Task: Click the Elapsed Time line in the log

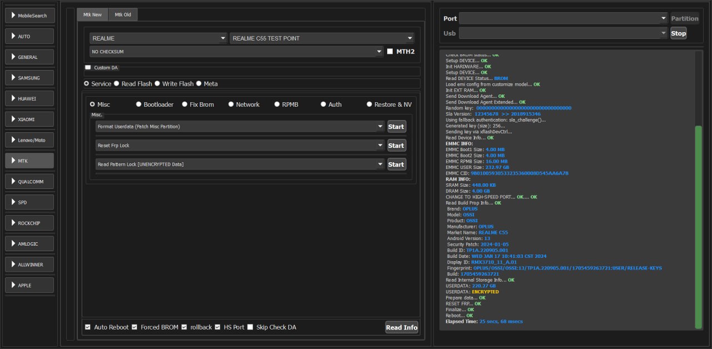Action: (x=484, y=321)
